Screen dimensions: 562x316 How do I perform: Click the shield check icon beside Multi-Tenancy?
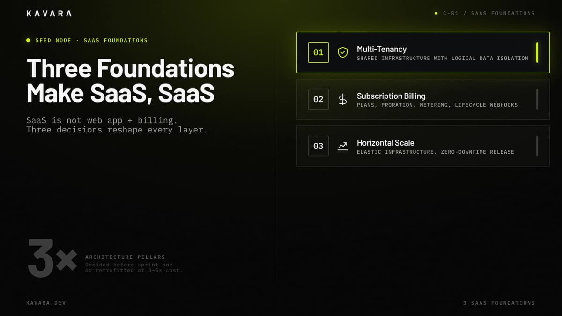pyautogui.click(x=343, y=52)
